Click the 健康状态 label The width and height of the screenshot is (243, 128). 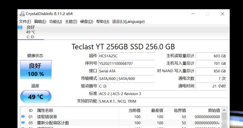click(35, 56)
